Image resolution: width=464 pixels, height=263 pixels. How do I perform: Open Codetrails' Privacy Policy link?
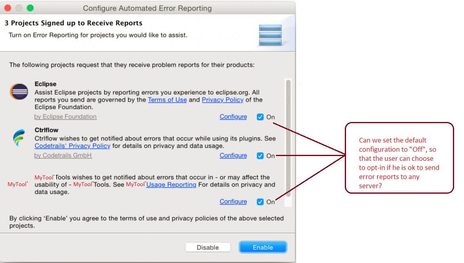click(72, 146)
